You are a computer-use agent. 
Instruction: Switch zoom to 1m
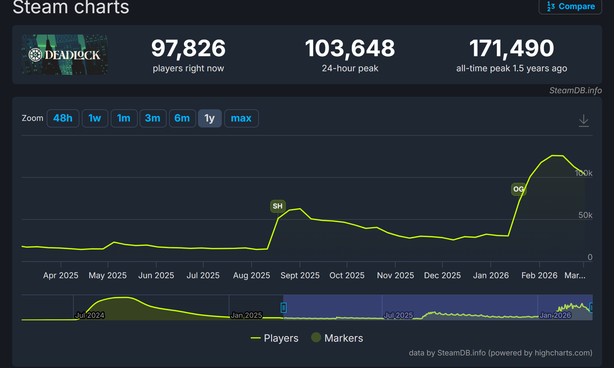[124, 118]
